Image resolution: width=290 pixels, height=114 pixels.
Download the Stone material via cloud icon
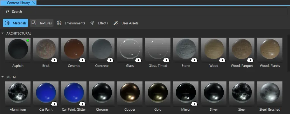pos(194,60)
